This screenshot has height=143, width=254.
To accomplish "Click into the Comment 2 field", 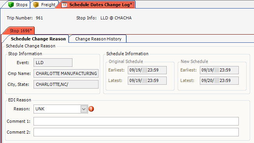I will [136, 132].
